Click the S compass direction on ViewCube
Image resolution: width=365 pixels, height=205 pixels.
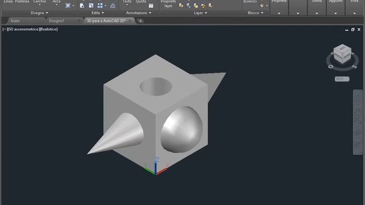click(x=354, y=67)
